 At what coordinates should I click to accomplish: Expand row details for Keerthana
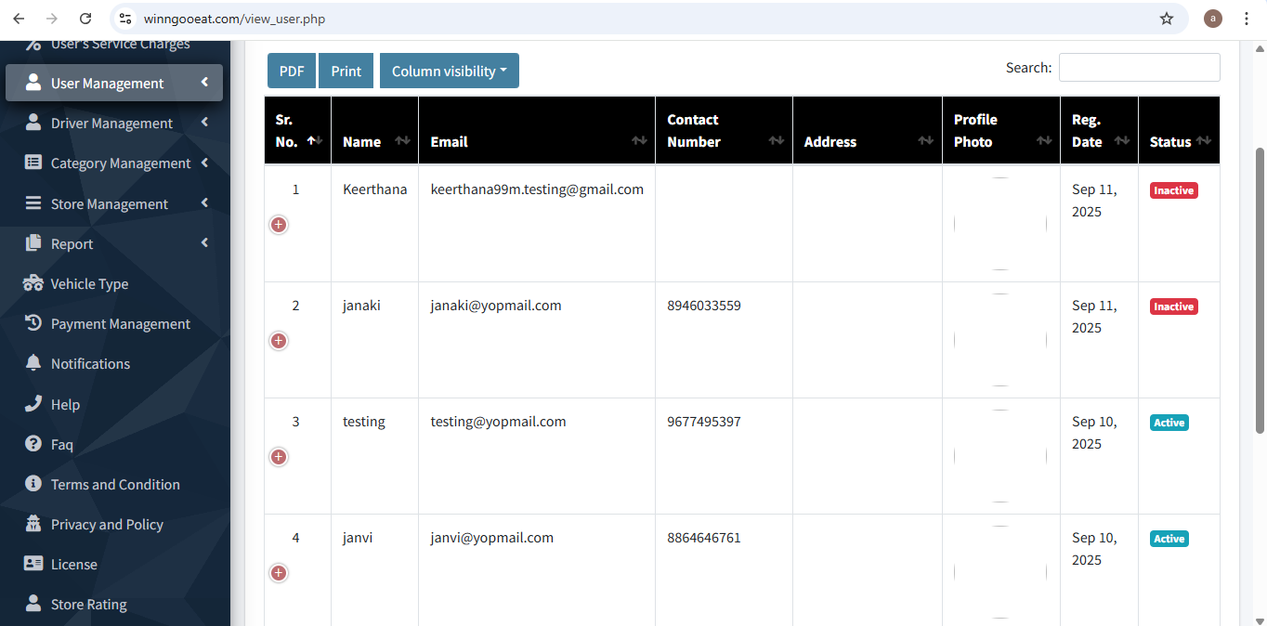point(279,225)
